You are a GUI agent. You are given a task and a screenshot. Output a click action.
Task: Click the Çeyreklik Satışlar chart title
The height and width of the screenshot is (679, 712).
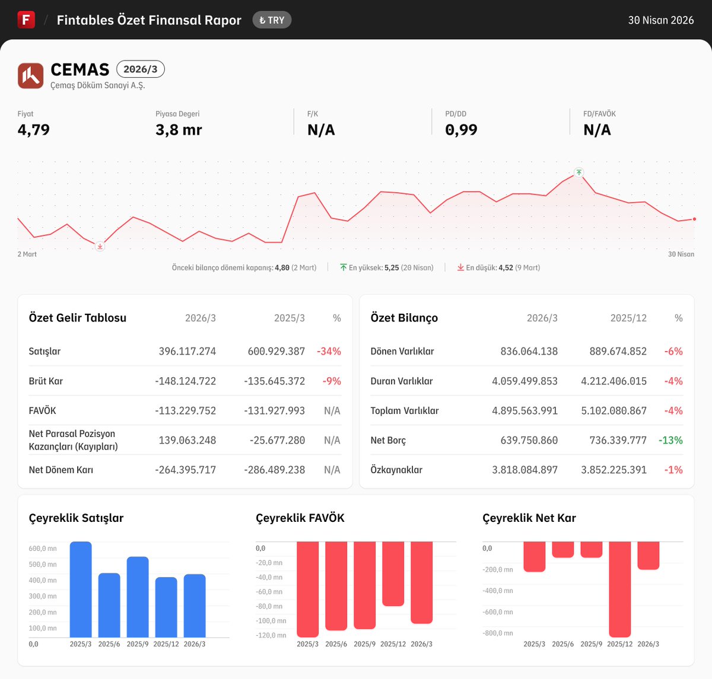[x=77, y=518]
